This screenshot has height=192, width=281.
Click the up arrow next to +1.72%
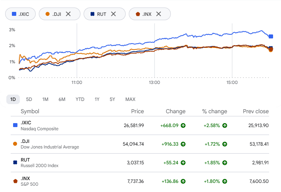pos(225,144)
